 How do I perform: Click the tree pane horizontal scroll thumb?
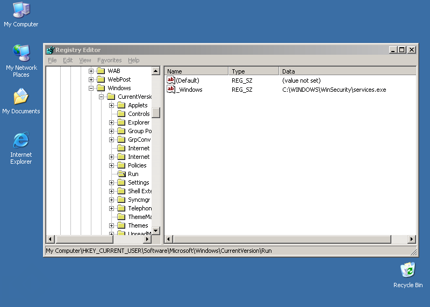[x=84, y=239]
